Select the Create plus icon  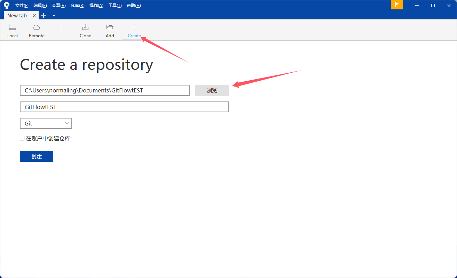click(134, 27)
